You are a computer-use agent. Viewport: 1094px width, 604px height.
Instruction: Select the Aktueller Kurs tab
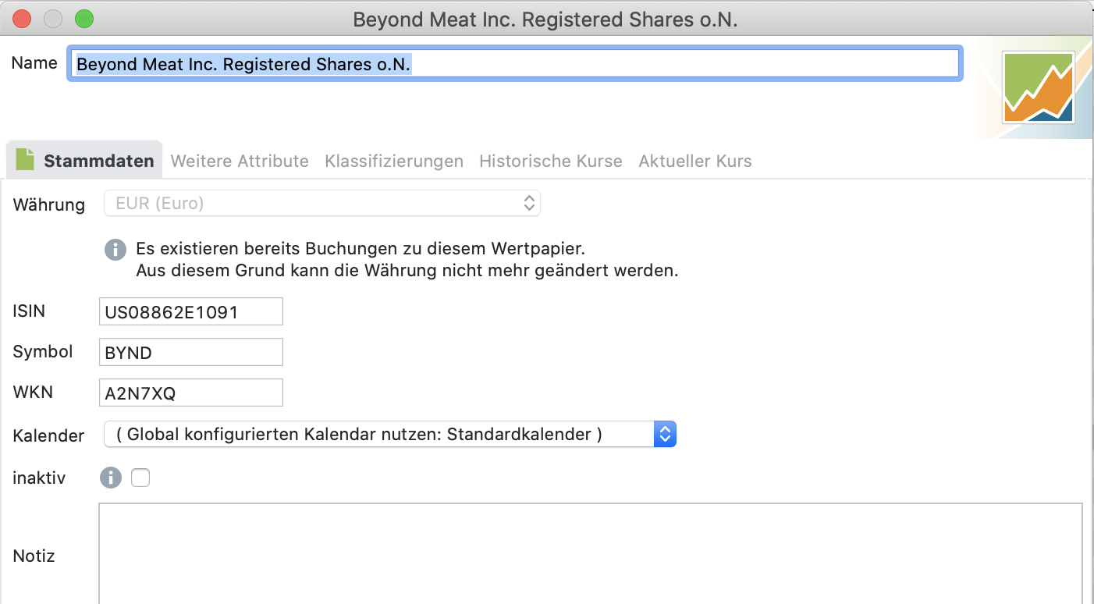click(695, 162)
